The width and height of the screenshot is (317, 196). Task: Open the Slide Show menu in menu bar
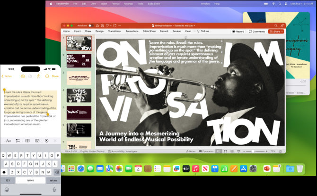pyautogui.click(x=154, y=3)
